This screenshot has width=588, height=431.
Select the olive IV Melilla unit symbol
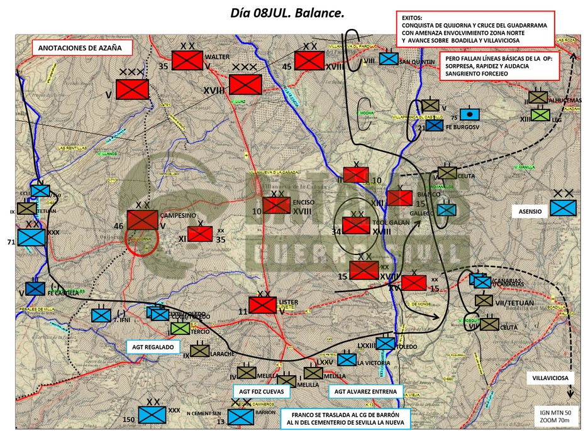click(247, 373)
